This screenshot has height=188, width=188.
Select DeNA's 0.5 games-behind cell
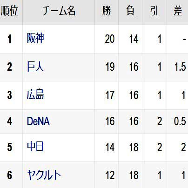177,121
